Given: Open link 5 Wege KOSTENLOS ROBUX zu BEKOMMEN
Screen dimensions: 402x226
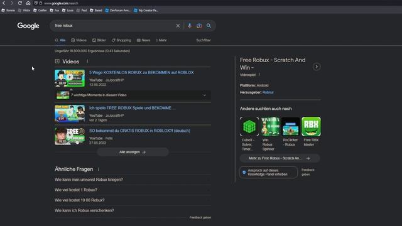Looking at the screenshot, I should (141, 73).
